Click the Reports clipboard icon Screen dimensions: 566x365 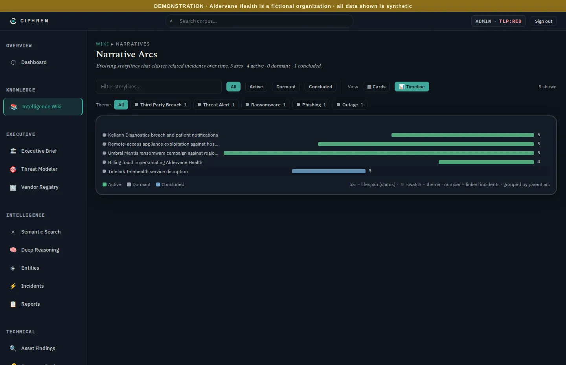tap(13, 304)
